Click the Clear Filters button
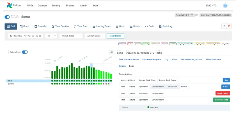 pyautogui.click(x=115, y=36)
